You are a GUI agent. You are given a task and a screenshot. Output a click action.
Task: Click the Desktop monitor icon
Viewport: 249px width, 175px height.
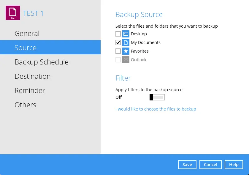coord(126,34)
